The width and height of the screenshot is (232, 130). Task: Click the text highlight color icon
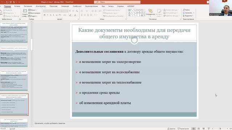coord(70,15)
